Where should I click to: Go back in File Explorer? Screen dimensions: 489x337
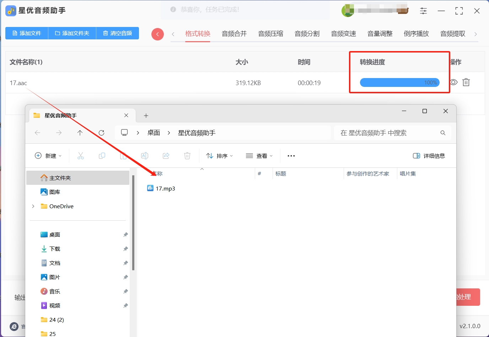tap(37, 133)
